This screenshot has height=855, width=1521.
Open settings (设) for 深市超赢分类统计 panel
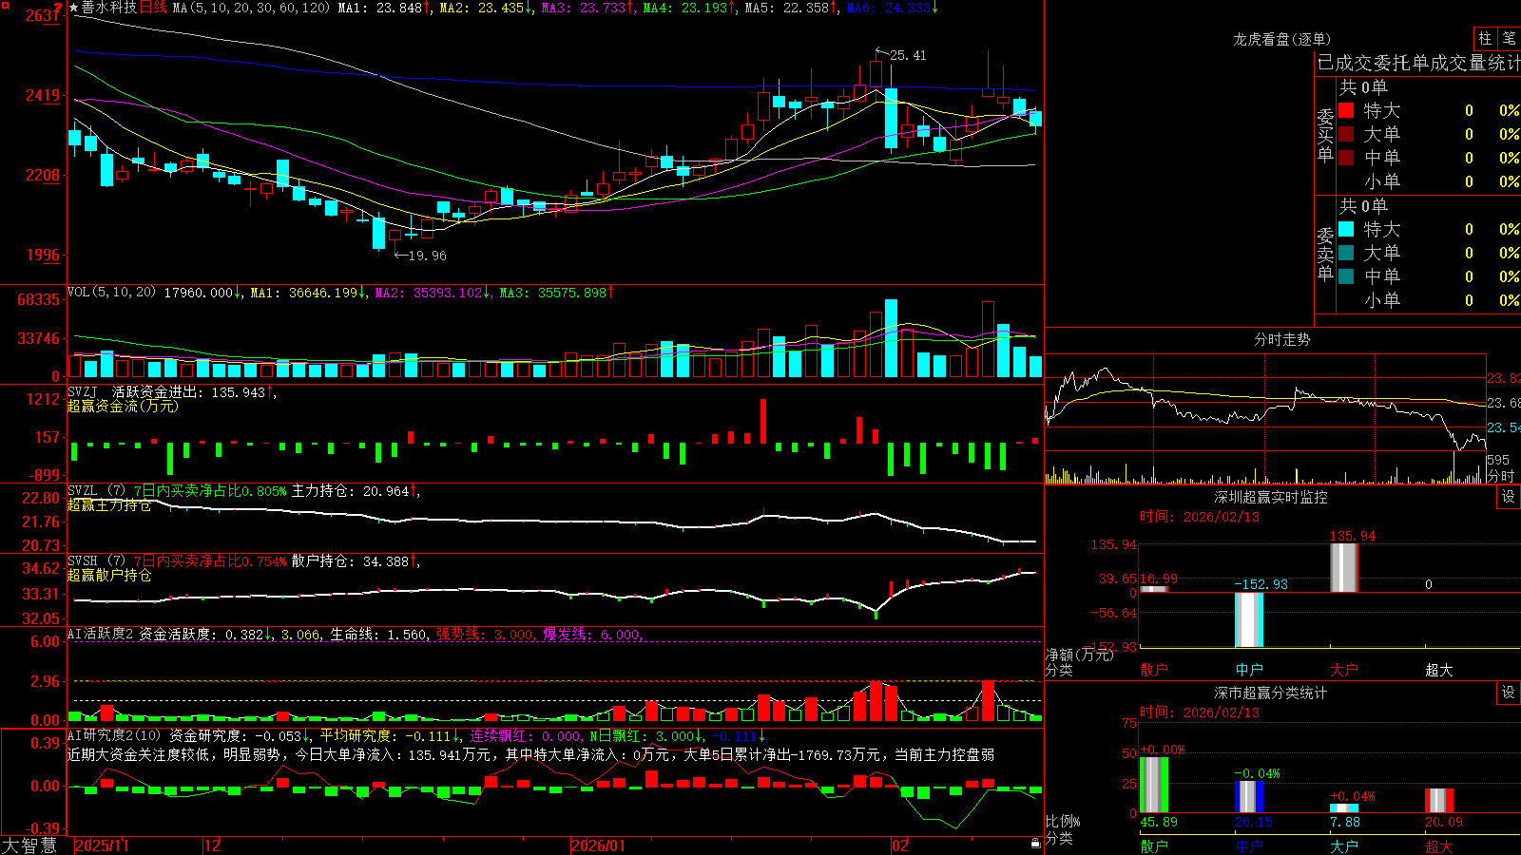click(x=1509, y=693)
